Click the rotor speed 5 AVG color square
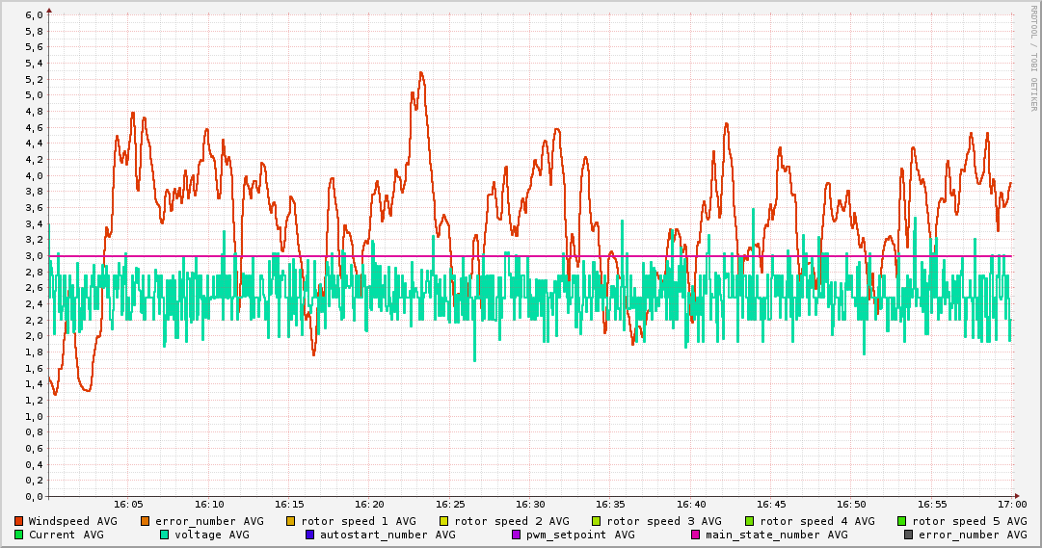Screen dimensions: 1042x548 click(x=902, y=521)
